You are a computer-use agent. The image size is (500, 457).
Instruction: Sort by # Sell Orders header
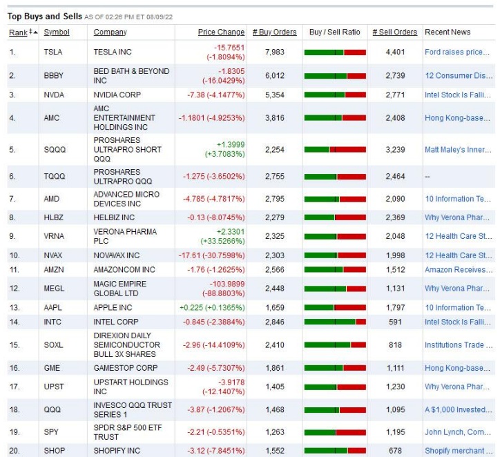click(394, 32)
